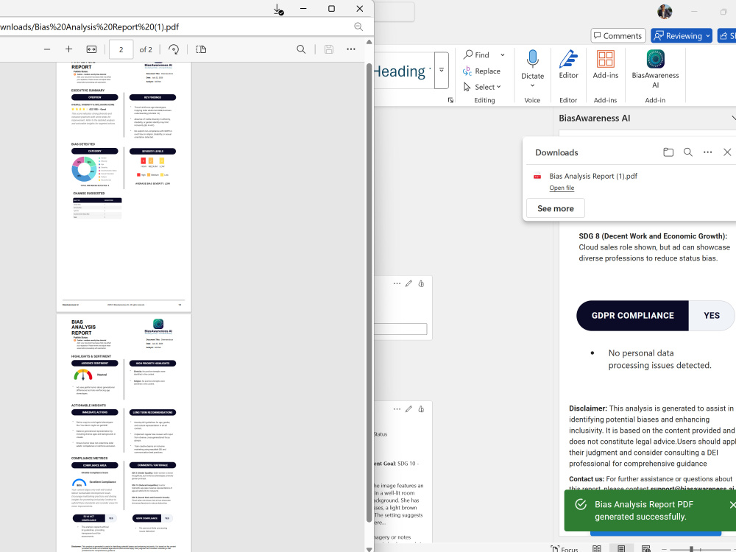Switch to Web Layout view

(x=646, y=548)
